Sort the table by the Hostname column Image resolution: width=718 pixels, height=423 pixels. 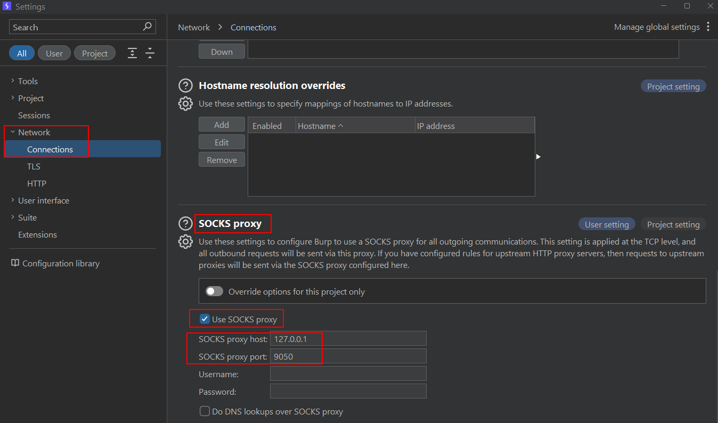(x=355, y=126)
